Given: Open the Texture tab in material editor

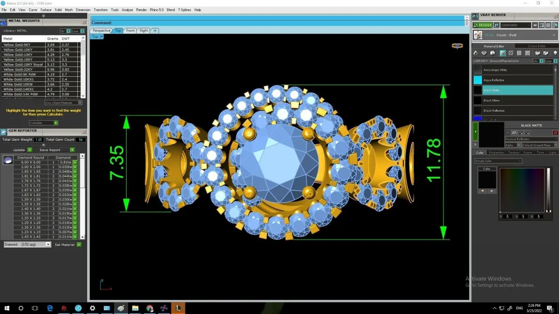Looking at the screenshot, I should (514, 153).
